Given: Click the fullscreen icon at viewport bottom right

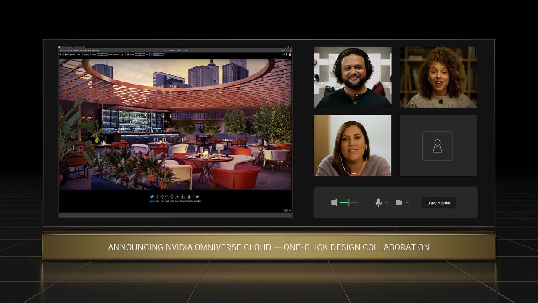Looking at the screenshot, I should click(x=290, y=210).
